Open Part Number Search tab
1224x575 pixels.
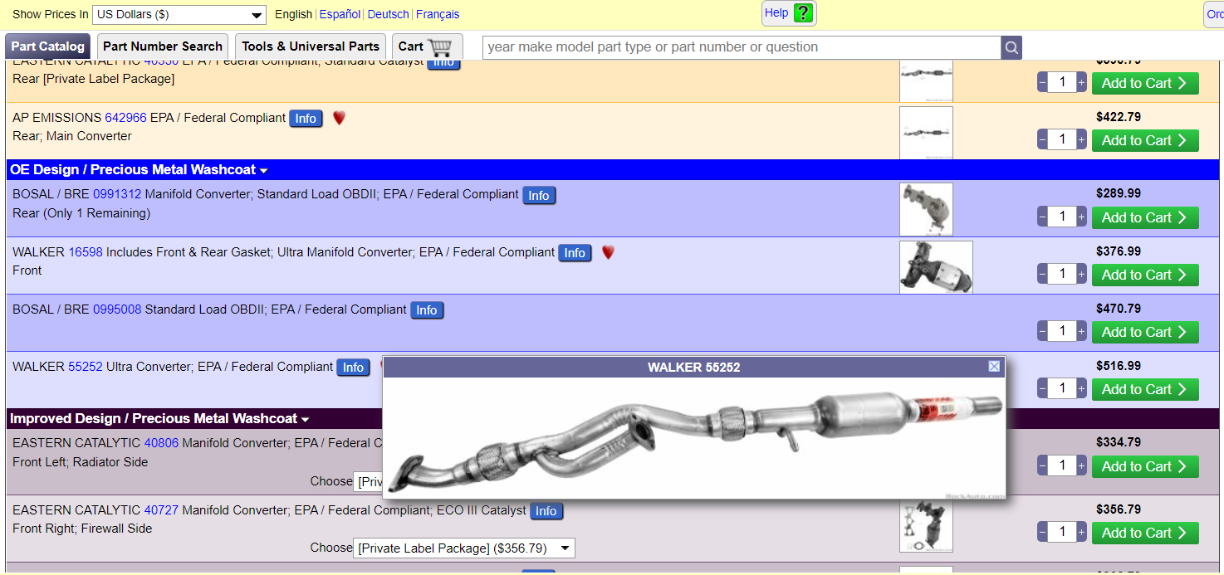(x=163, y=46)
